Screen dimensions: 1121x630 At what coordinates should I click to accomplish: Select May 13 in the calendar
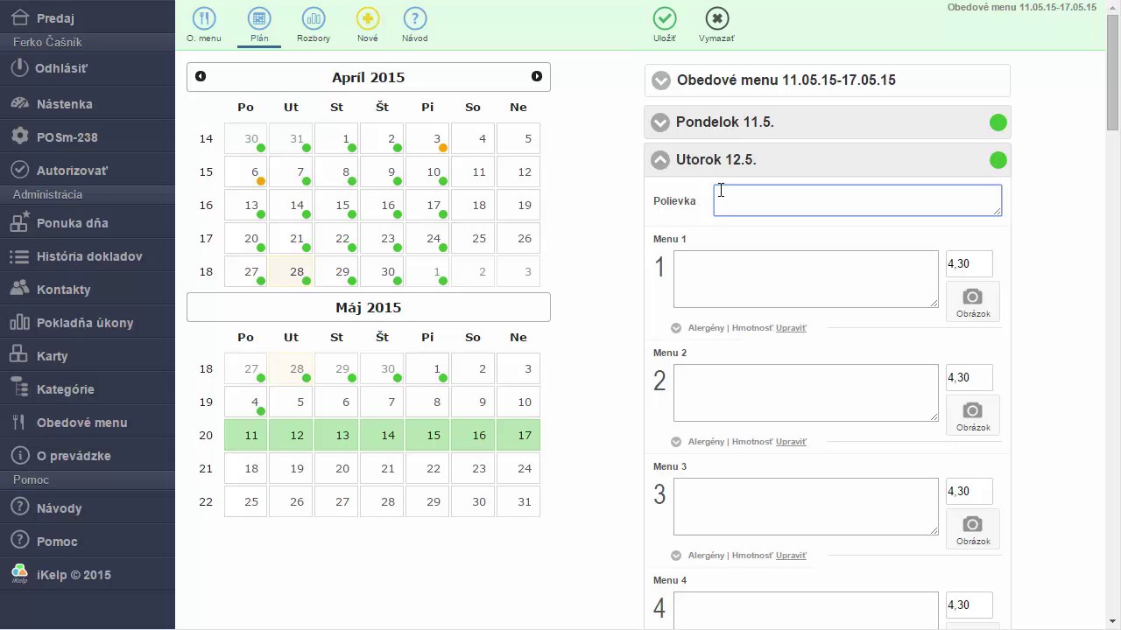[337, 435]
